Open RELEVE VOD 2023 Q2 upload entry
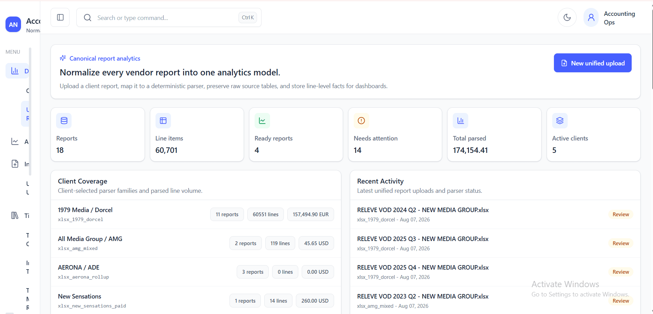The width and height of the screenshot is (653, 314). click(x=495, y=301)
